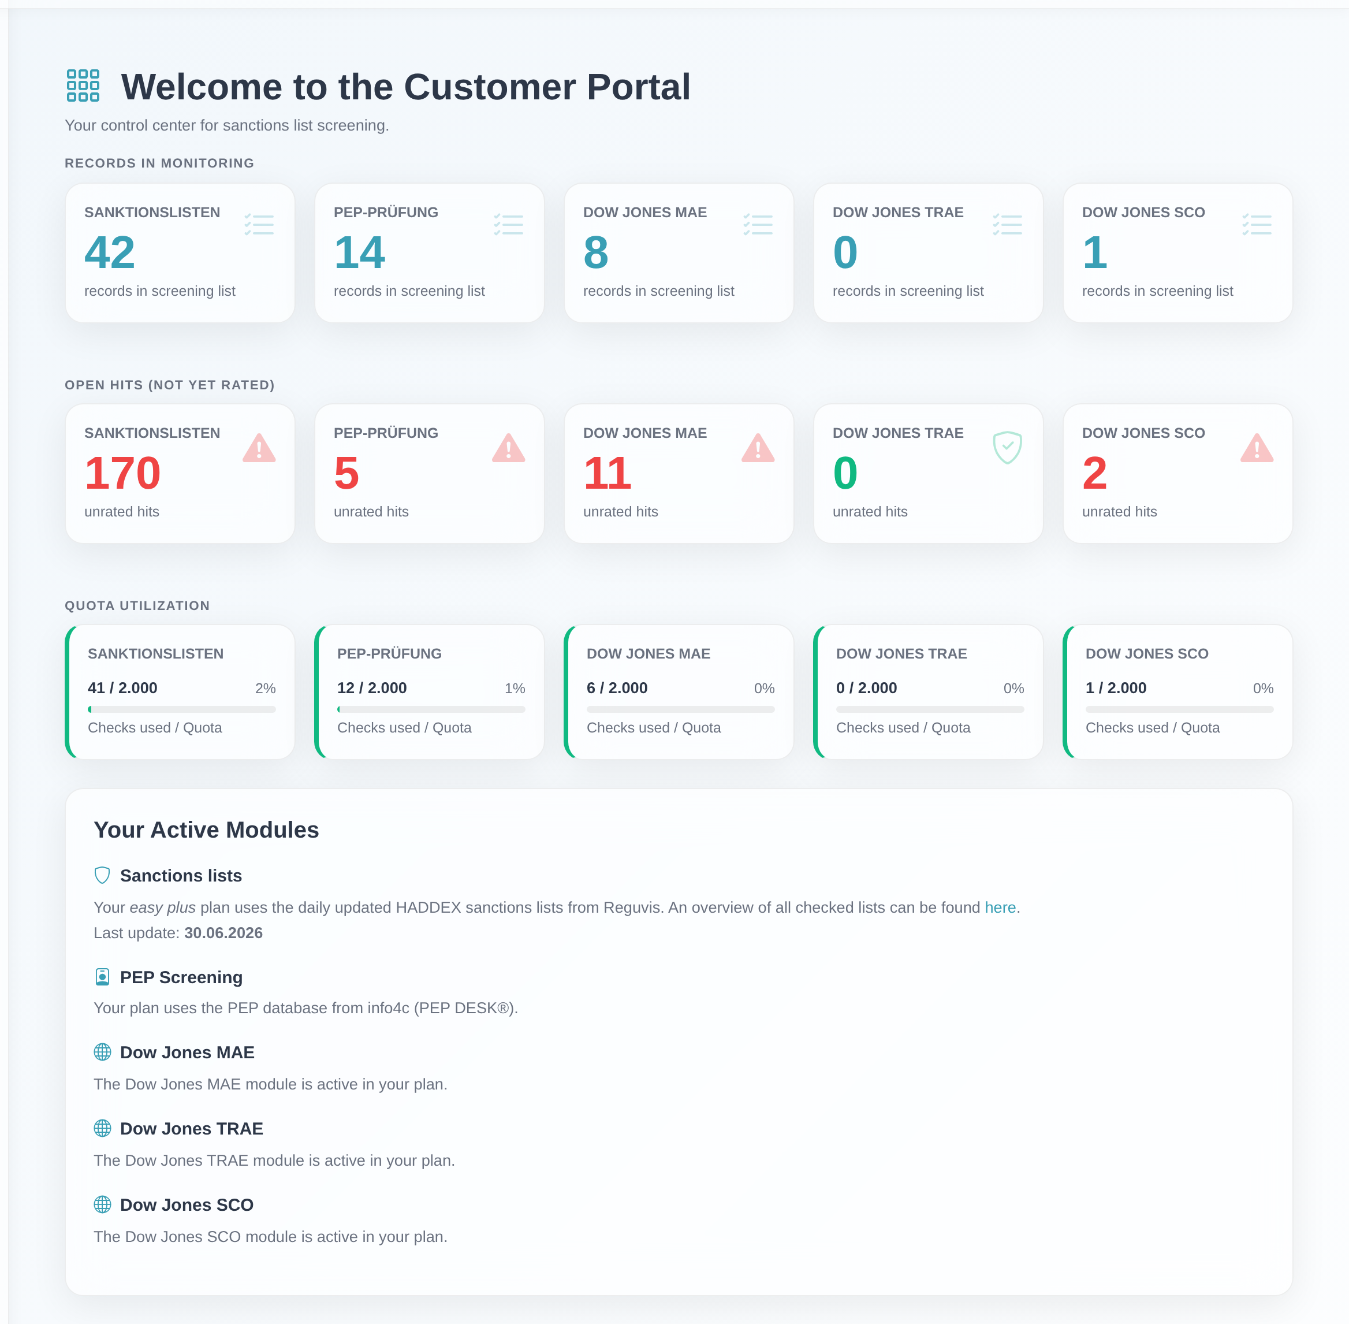Viewport: 1349px width, 1324px height.
Task: Open the PEP-Prüfung card showing 14 records
Action: (x=430, y=253)
